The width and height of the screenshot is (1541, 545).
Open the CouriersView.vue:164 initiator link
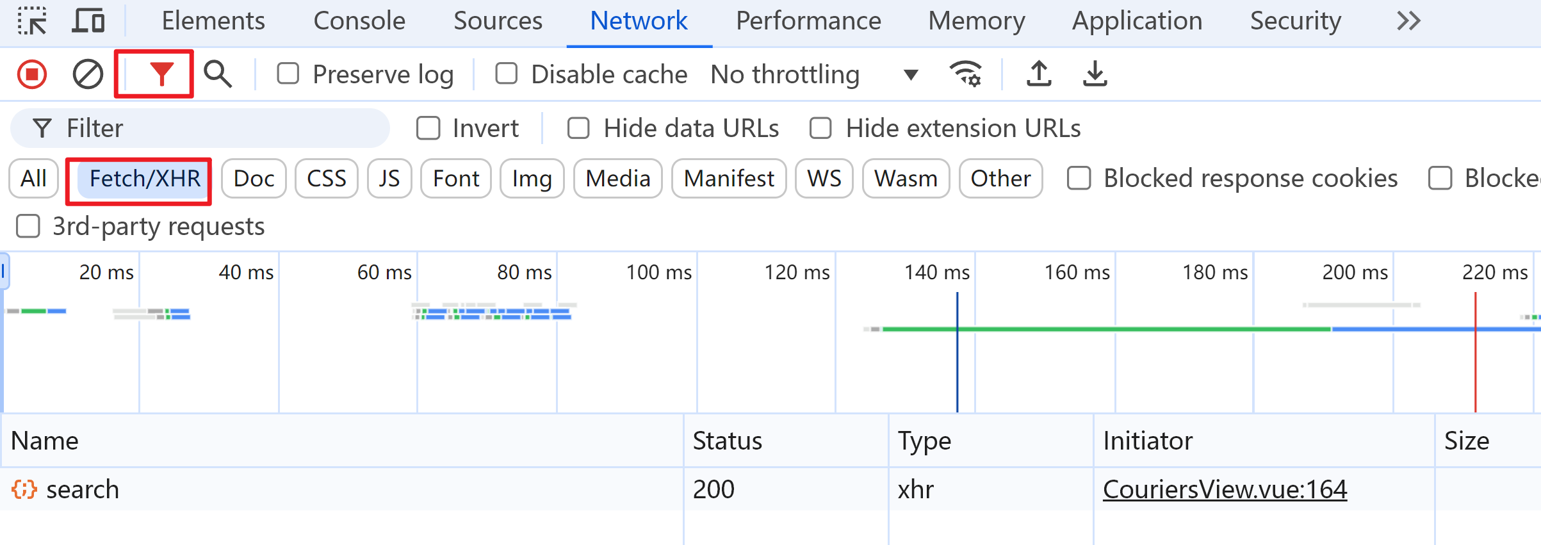coord(1225,490)
